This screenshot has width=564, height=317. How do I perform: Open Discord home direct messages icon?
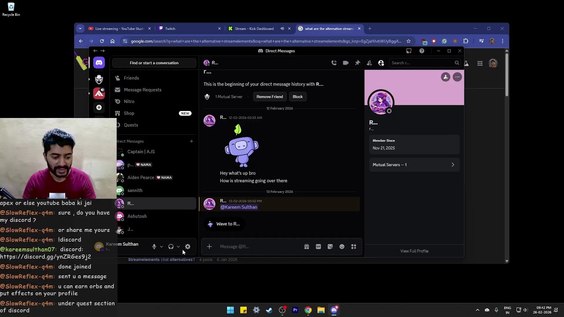pos(99,63)
